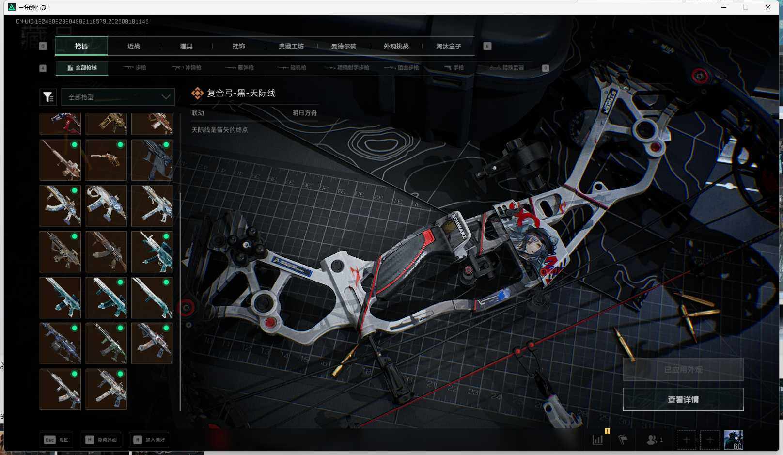The image size is (783, 455).
Task: Click the empty squad slot beside friends icon
Action: pyautogui.click(x=686, y=440)
